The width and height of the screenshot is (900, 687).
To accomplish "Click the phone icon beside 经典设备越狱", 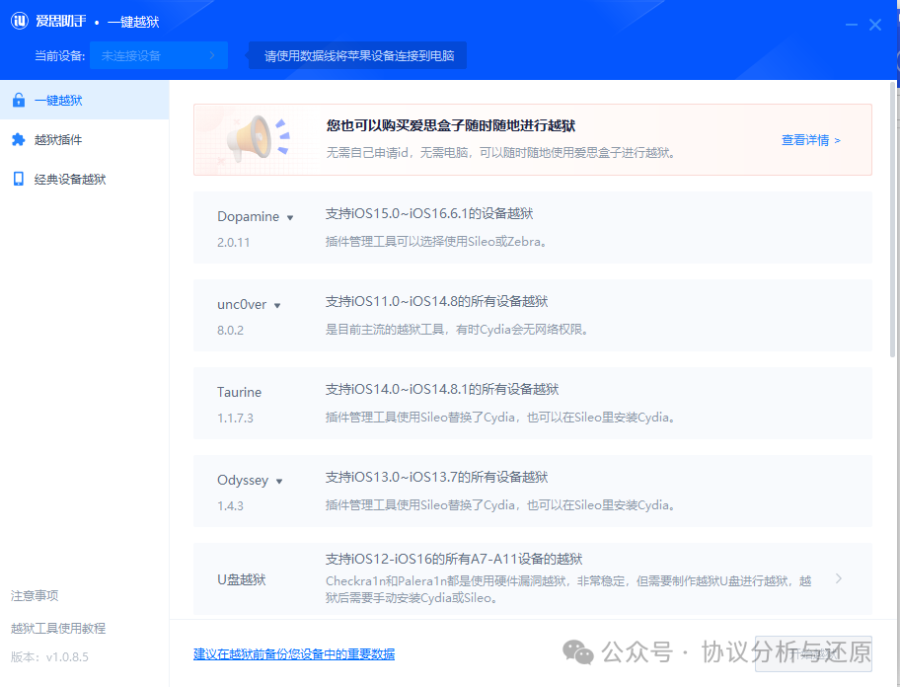I will coord(19,179).
